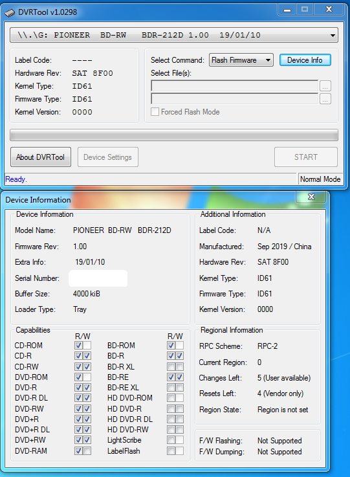350x477 pixels.
Task: Click the first Select File(s) input field
Action: [x=234, y=86]
